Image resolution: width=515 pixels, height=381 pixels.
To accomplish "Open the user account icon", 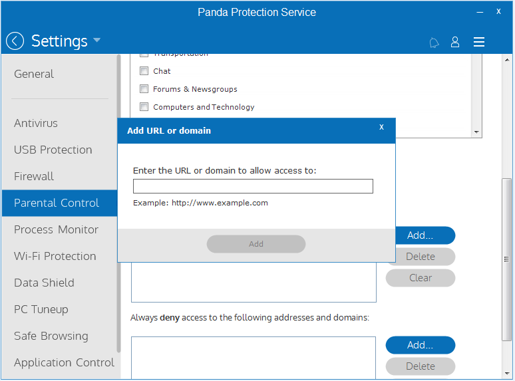I will point(455,42).
